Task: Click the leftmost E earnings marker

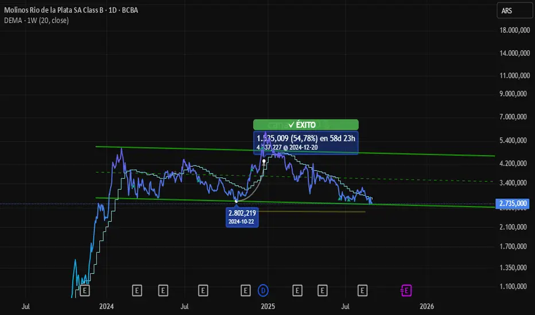Action: click(84, 290)
